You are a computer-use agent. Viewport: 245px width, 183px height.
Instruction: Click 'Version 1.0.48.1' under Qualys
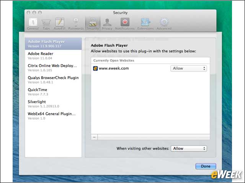41,82
